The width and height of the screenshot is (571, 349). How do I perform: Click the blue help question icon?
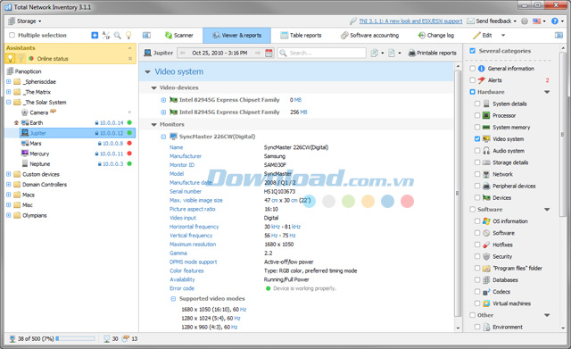[x=554, y=21]
